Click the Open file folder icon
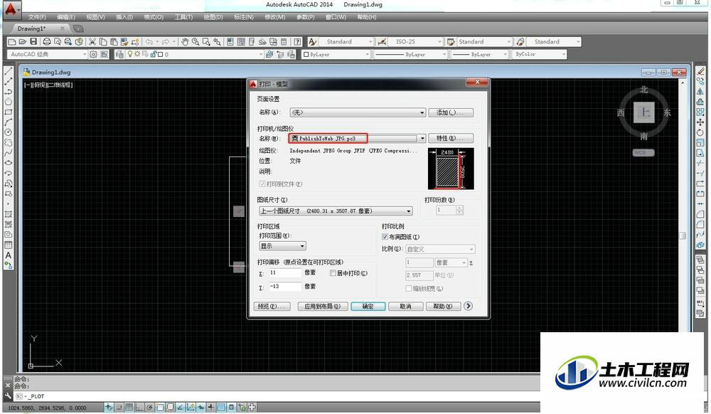Screen dimensions: 711x414 (23, 42)
